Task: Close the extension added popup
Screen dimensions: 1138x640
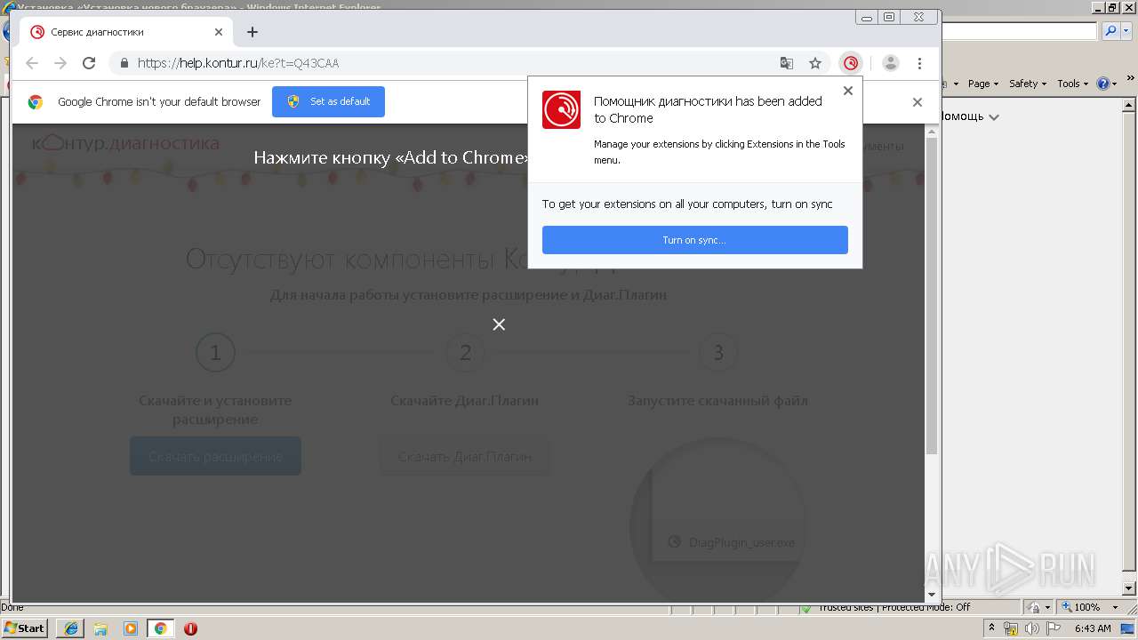Action: [x=847, y=91]
